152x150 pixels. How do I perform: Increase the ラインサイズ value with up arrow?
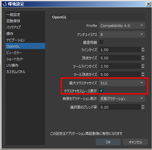[143, 49]
